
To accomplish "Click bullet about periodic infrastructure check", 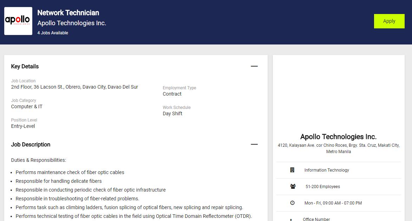I will (91, 190).
